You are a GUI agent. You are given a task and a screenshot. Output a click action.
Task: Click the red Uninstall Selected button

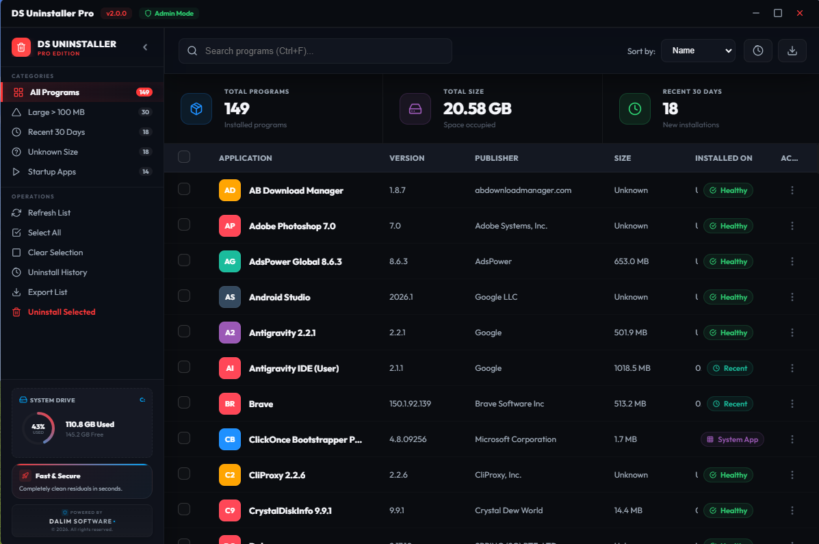click(x=82, y=312)
